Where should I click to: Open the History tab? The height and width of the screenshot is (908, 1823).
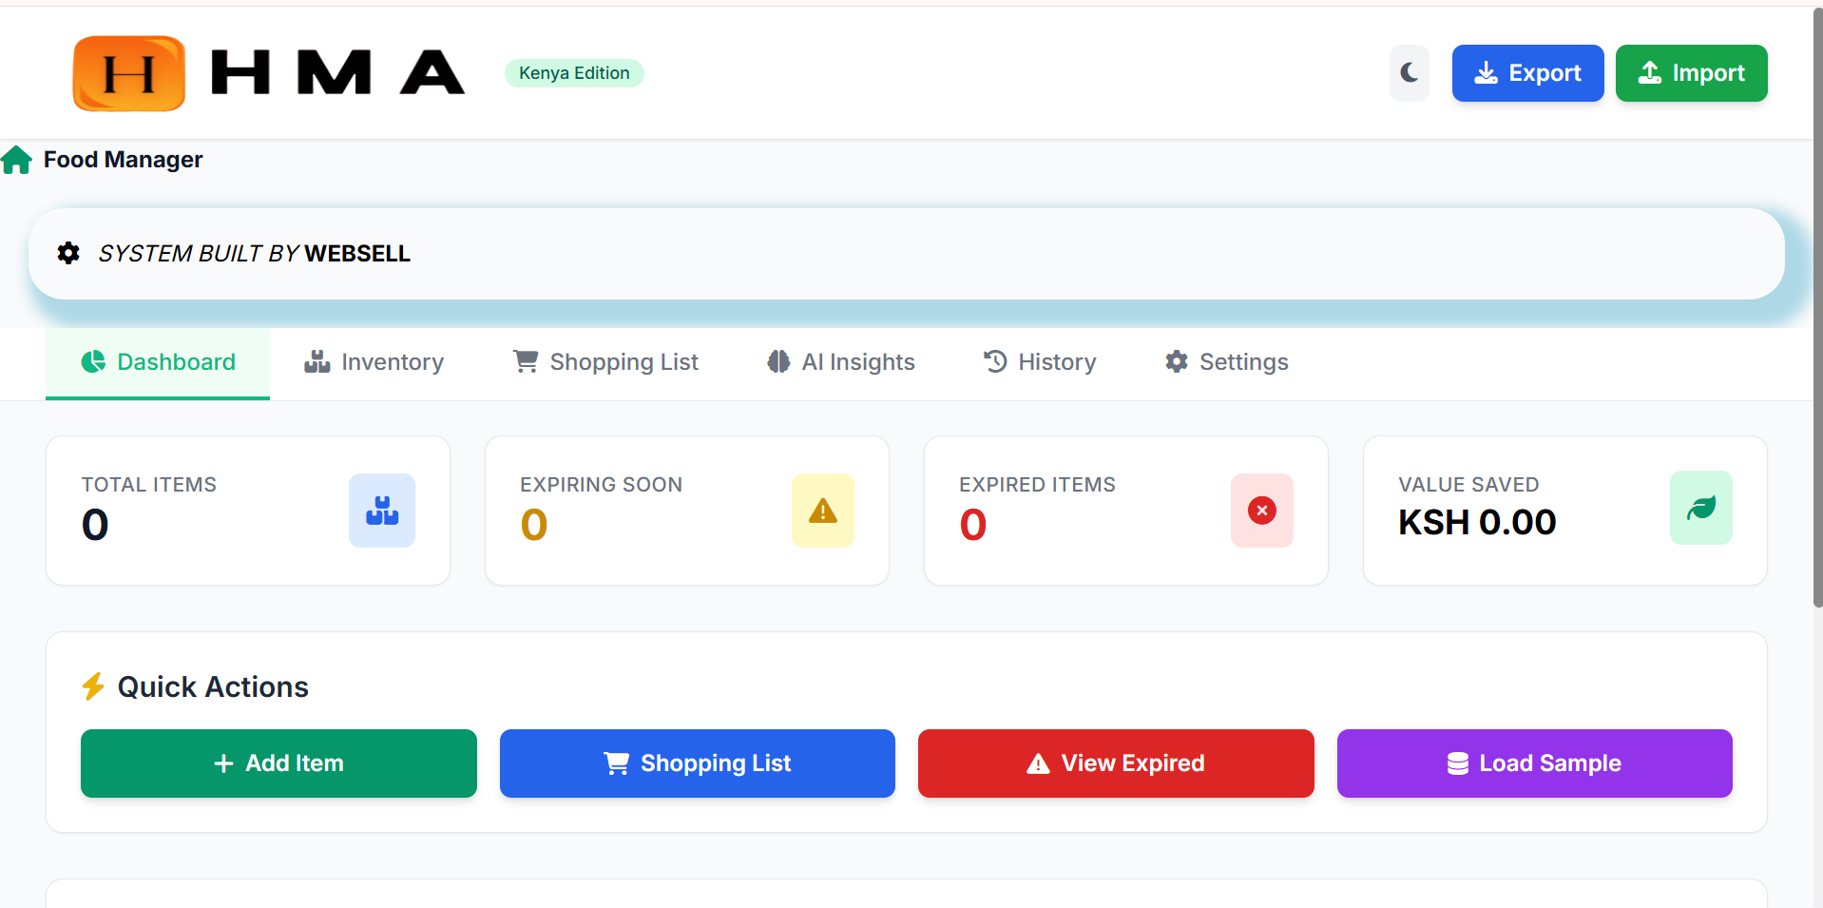click(x=1039, y=362)
